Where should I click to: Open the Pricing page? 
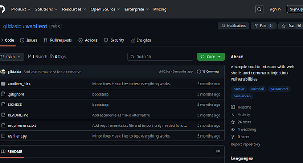point(160,9)
